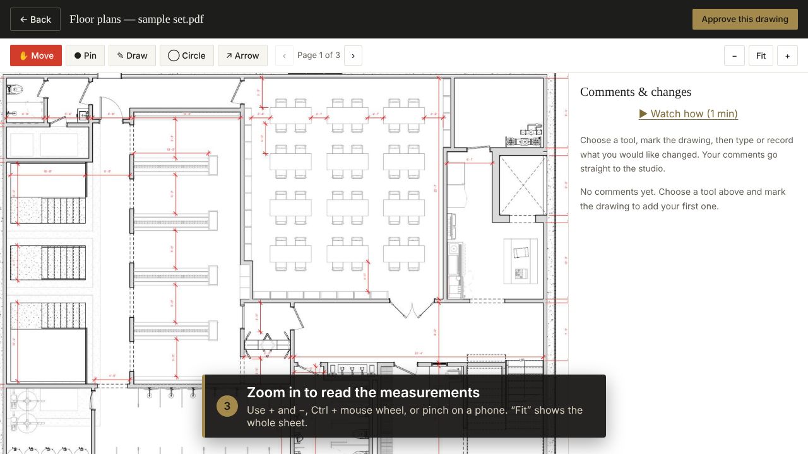Select the Move tool

point(36,55)
